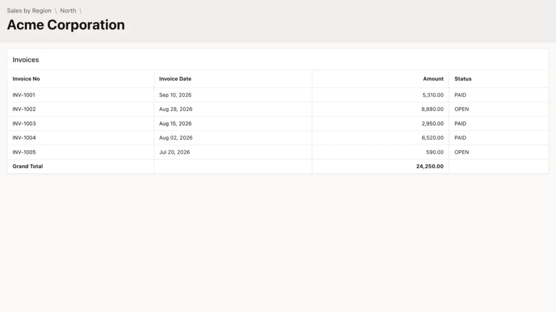556x312 pixels.
Task: Select invoice INV-1001
Action: 24,95
